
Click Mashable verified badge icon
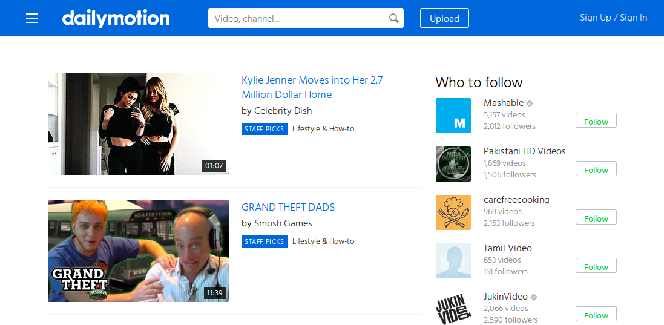pos(530,103)
